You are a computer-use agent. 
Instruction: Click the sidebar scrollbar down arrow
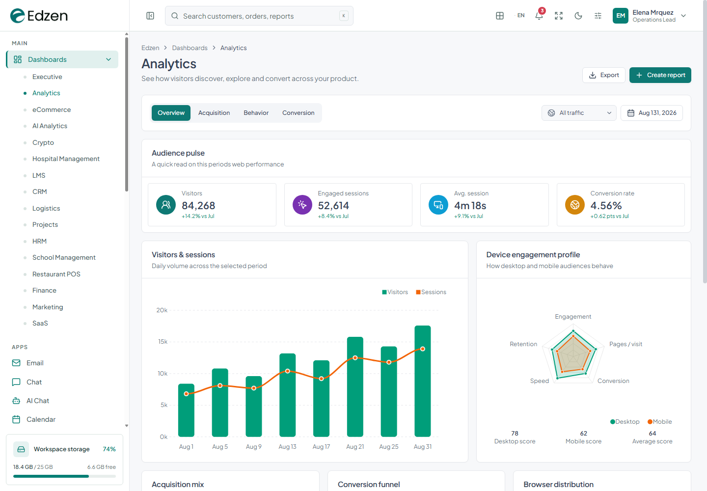tap(127, 426)
